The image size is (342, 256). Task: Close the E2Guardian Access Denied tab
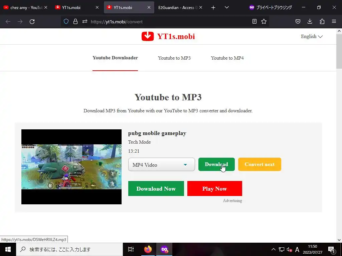pos(201,7)
